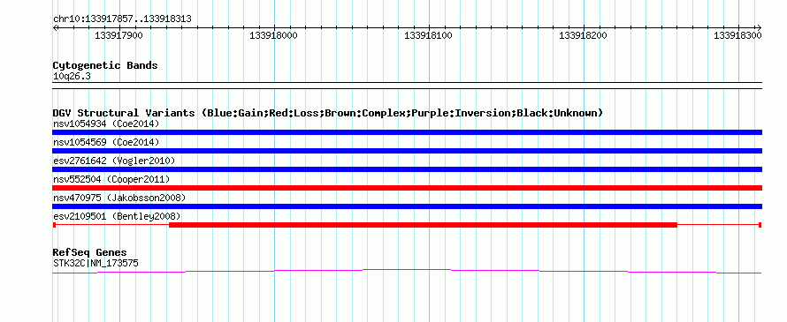Click ruler position 133918000
Image resolution: width=787 pixels, height=322 pixels.
point(273,35)
